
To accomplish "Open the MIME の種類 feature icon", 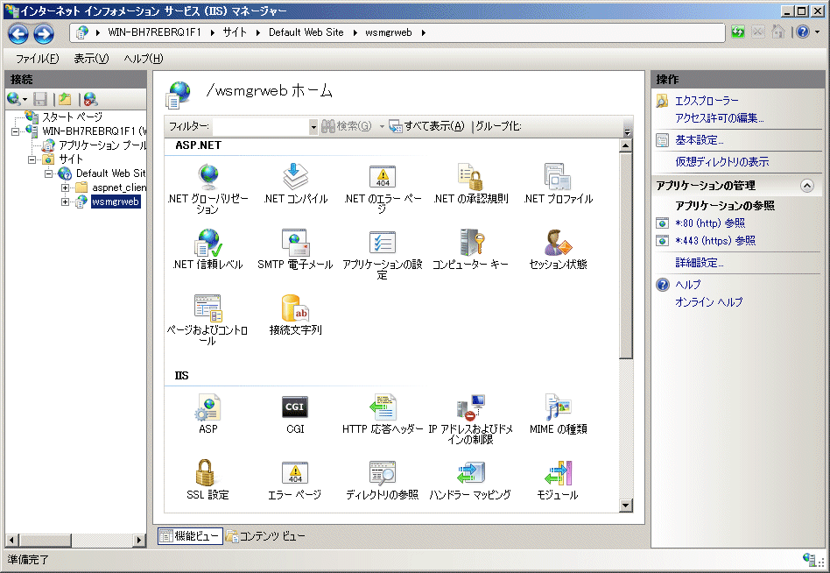I will pos(558,407).
